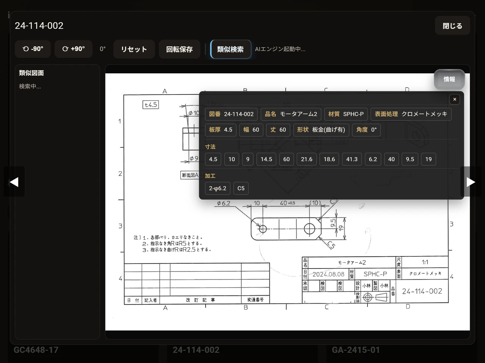This screenshot has height=363, width=485.
Task: Click dimension chip 14.5
Action: click(266, 159)
